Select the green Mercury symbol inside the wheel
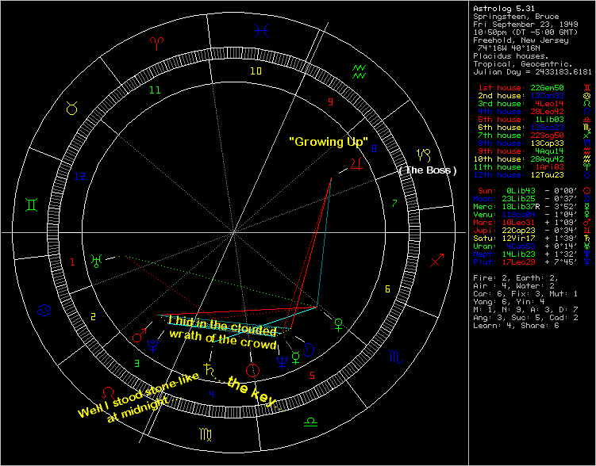Image resolution: width=596 pixels, height=466 pixels. pyautogui.click(x=296, y=357)
